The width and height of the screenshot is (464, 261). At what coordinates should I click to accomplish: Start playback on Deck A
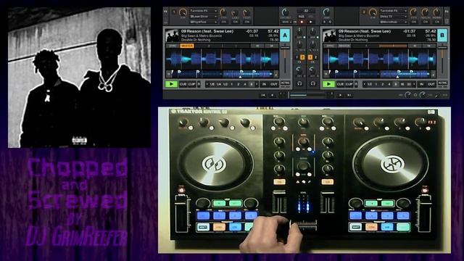tap(171, 84)
